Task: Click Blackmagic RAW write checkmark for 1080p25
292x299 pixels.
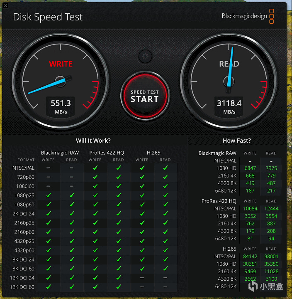Action: click(x=49, y=195)
